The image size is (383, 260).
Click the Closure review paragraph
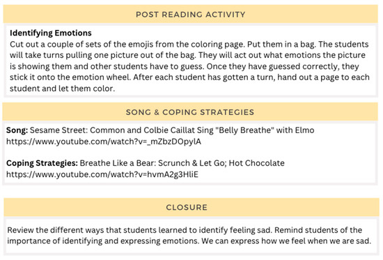click(189, 236)
